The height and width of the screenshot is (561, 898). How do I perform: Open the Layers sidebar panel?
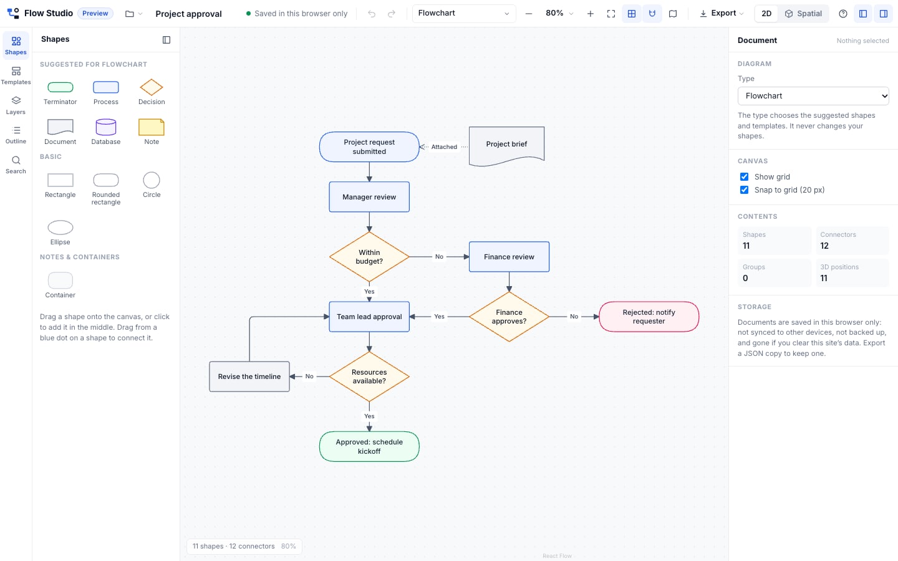[x=16, y=105]
